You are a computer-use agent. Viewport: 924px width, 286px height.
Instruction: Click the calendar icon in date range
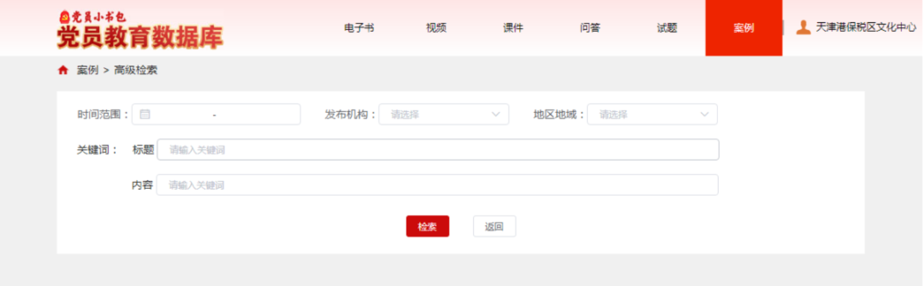point(145,115)
